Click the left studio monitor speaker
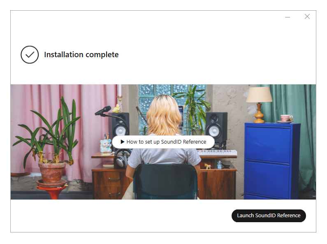The width and height of the screenshot is (327, 244). [119, 125]
